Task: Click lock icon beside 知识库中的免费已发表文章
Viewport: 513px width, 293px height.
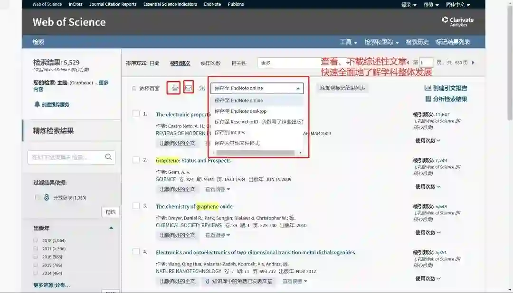Action: (208, 281)
